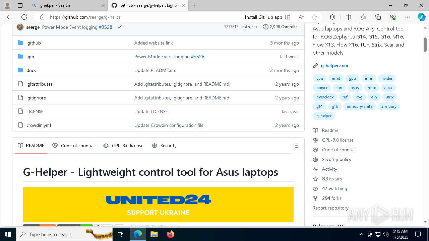Click the nvidia topic tag
429x241 pixels.
[x=387, y=78]
